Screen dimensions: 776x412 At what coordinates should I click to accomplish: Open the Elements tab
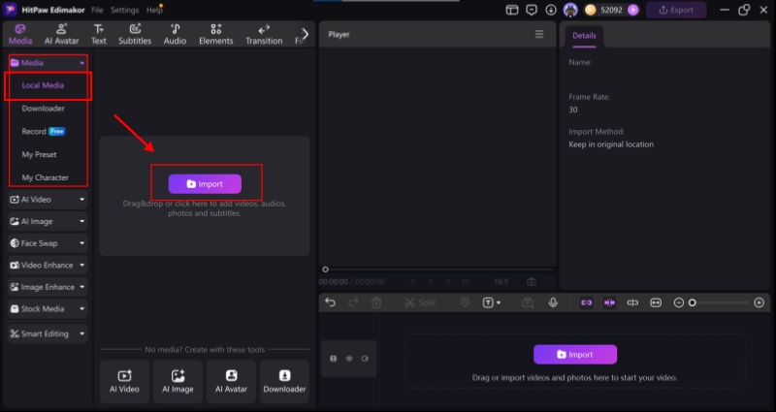[215, 34]
